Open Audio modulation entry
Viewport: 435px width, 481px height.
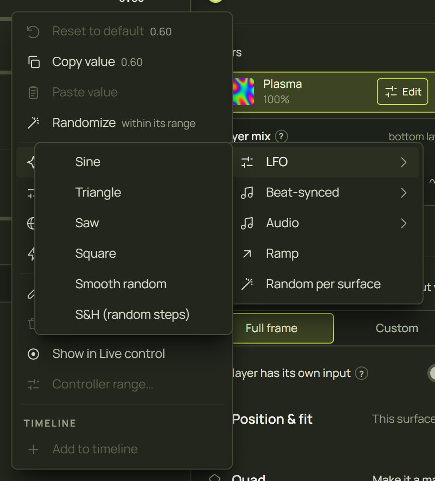(x=326, y=223)
